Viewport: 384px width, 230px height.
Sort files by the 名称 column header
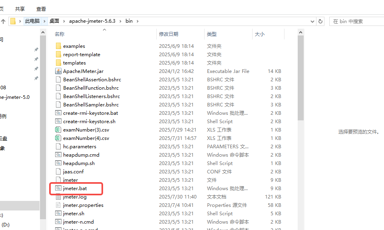59,34
